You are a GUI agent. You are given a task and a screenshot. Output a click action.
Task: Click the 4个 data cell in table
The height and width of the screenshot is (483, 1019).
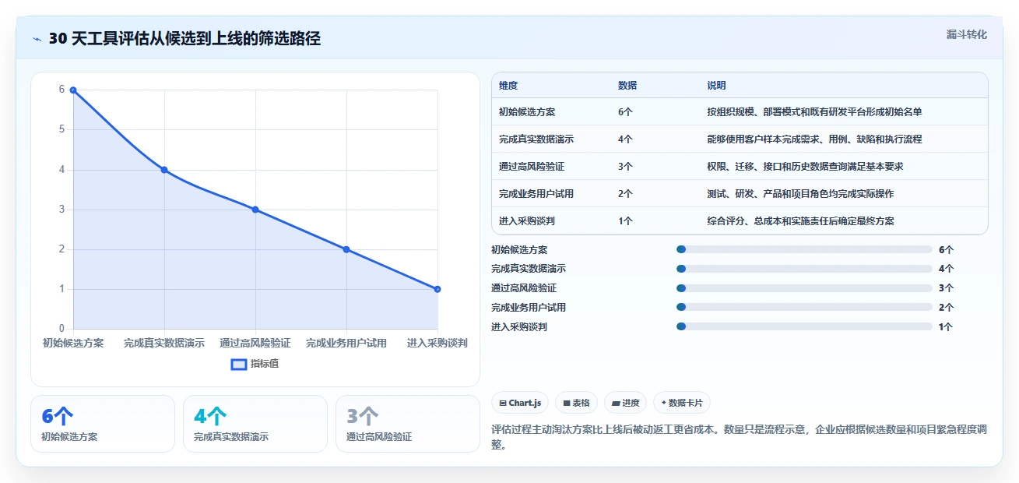point(625,139)
